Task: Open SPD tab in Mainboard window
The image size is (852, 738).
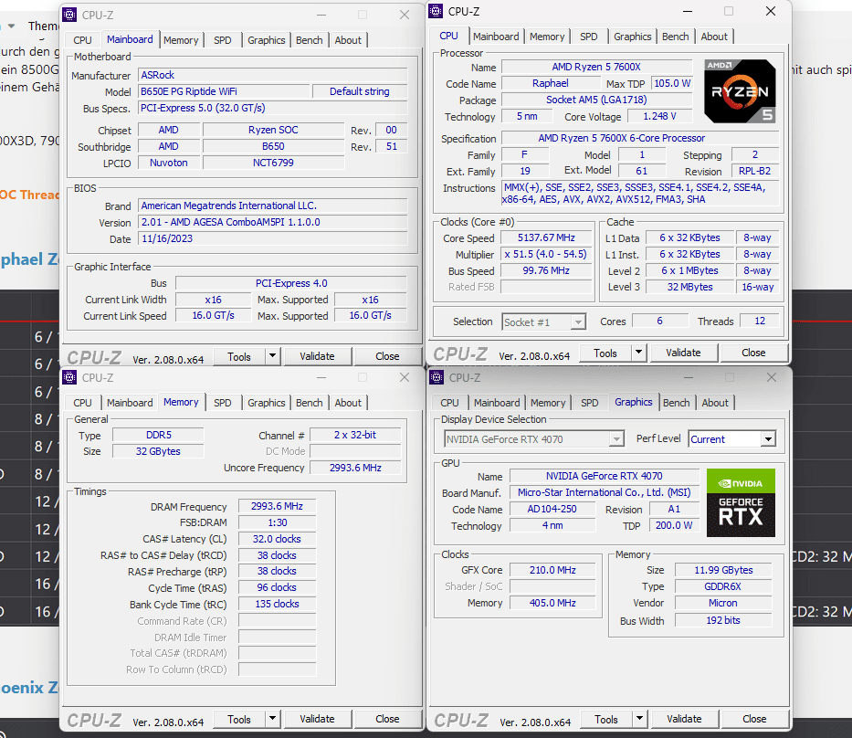Action: pos(222,40)
